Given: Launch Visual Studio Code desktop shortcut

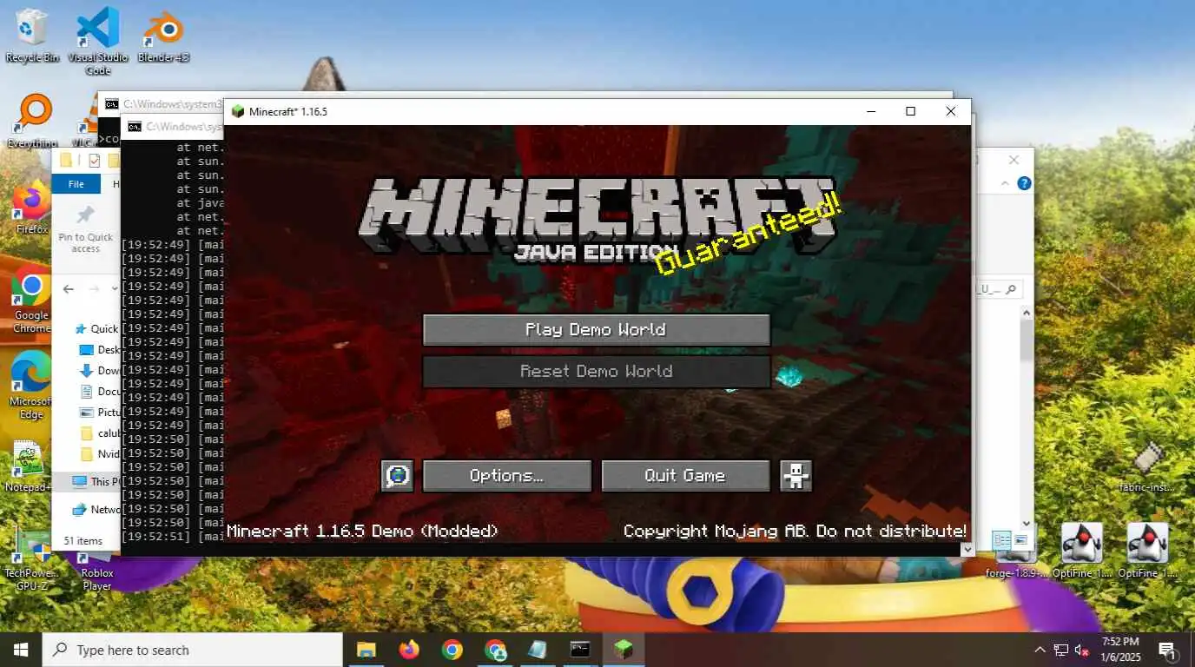Looking at the screenshot, I should coord(97,39).
